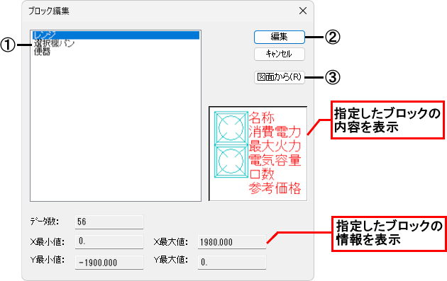
Task: Close the ブロック編集 dialog with X
Action: [303, 11]
